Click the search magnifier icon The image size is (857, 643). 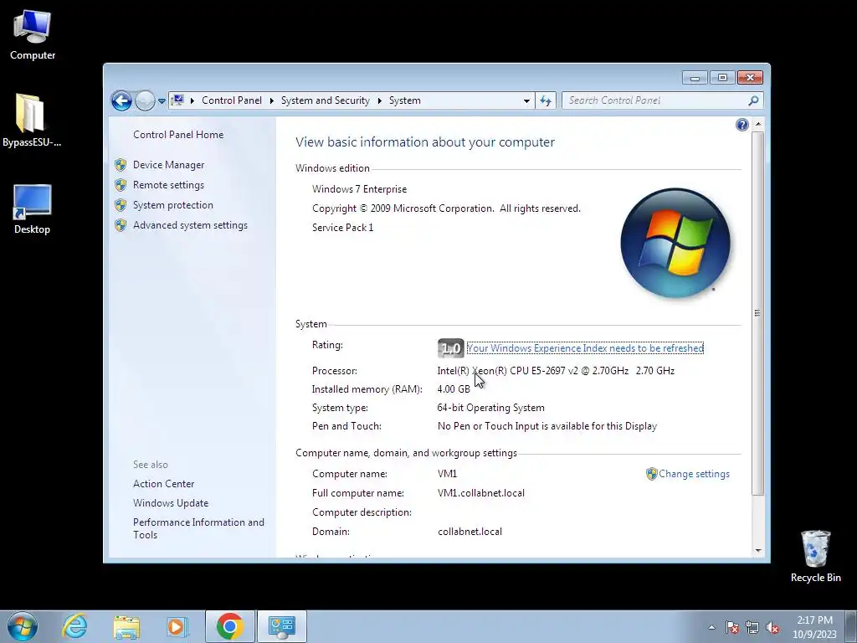tap(753, 100)
